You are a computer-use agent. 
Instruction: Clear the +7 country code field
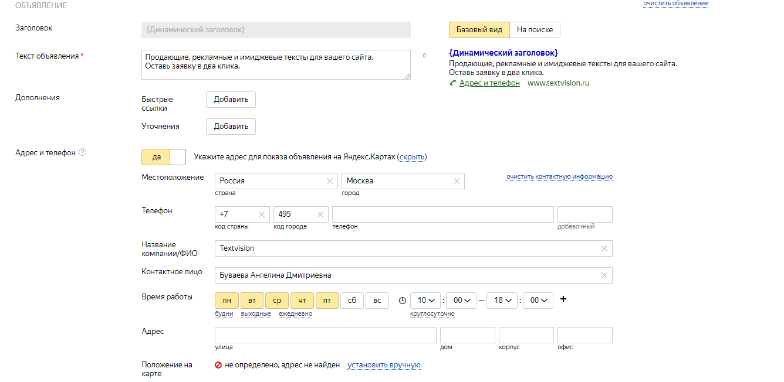tap(262, 214)
